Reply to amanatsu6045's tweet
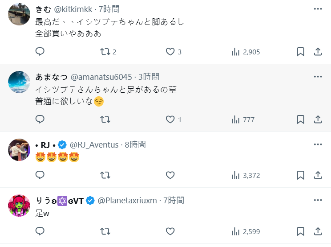This screenshot has width=331, height=247. (x=40, y=119)
